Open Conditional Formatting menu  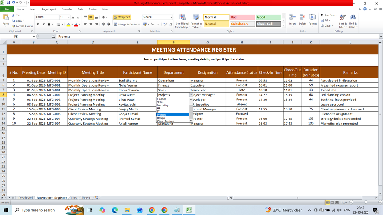click(x=182, y=21)
